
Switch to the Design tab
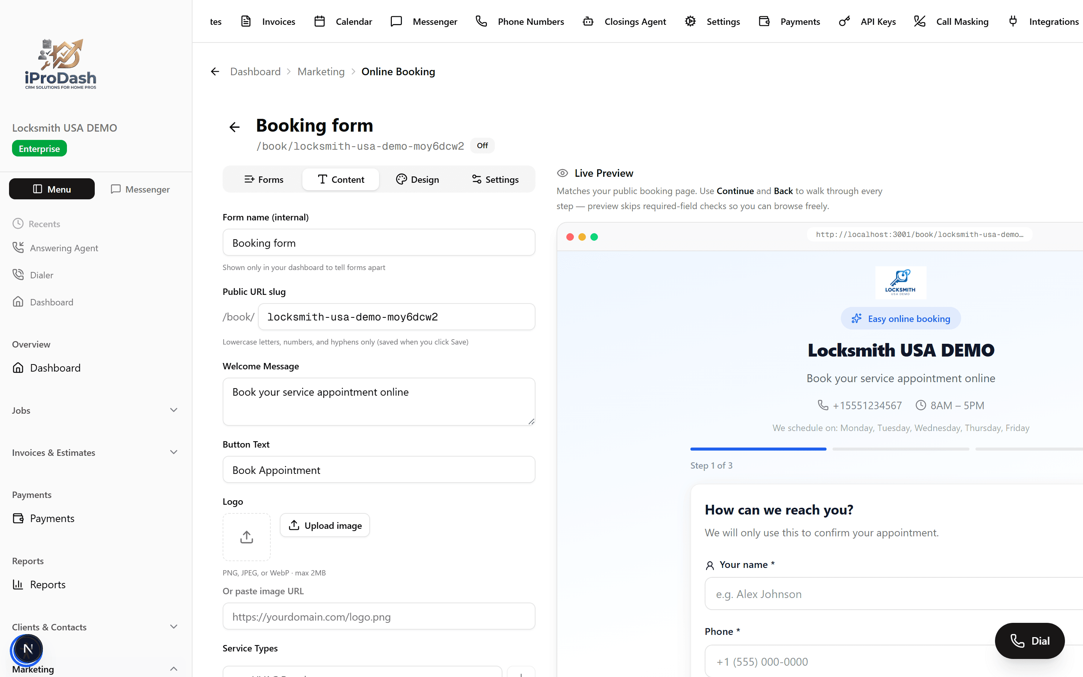click(x=417, y=179)
